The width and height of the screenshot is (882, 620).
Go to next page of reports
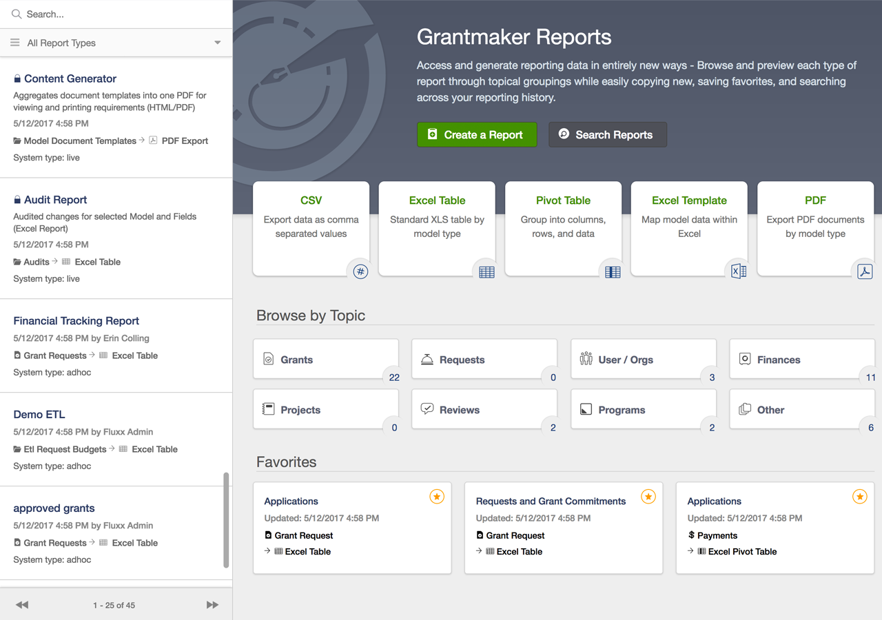point(212,605)
